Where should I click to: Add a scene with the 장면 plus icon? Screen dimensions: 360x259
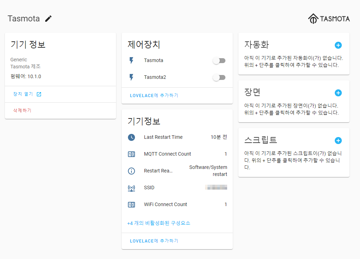(338, 93)
